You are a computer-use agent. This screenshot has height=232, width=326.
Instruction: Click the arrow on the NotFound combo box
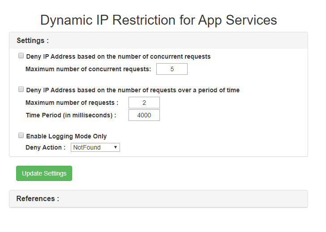point(116,147)
